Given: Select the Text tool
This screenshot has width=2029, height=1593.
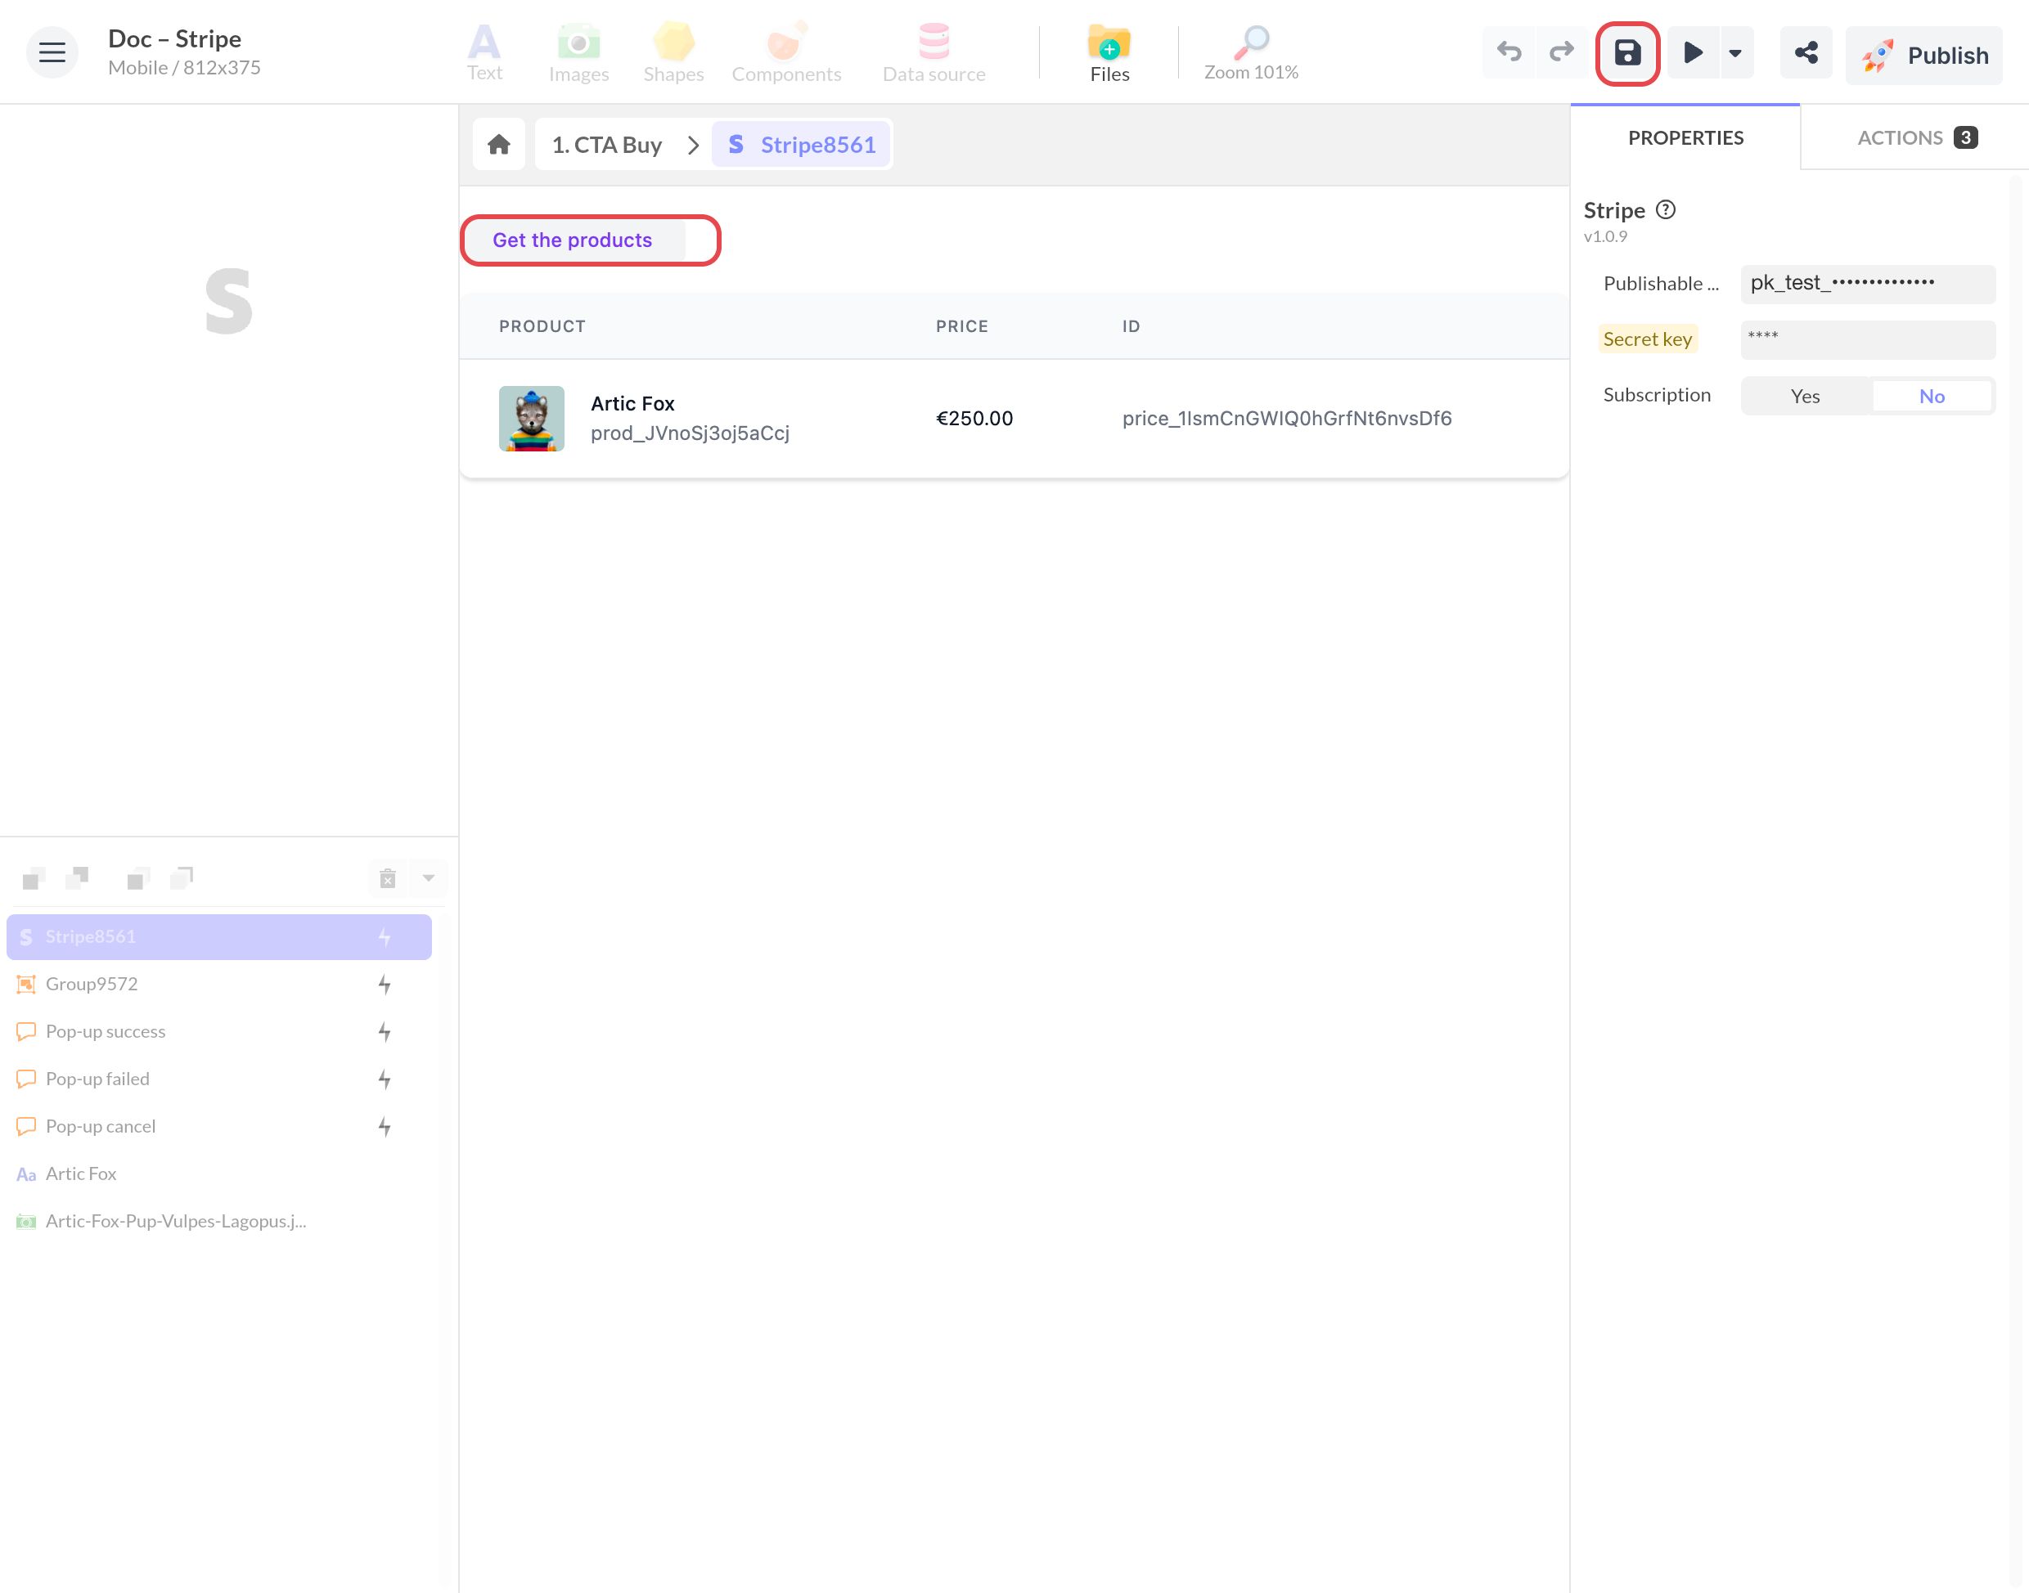Looking at the screenshot, I should pyautogui.click(x=484, y=53).
